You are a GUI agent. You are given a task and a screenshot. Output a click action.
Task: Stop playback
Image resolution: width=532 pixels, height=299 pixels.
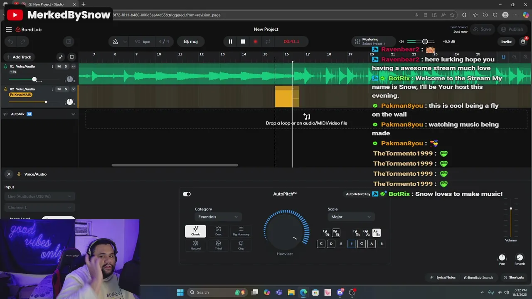(x=243, y=42)
